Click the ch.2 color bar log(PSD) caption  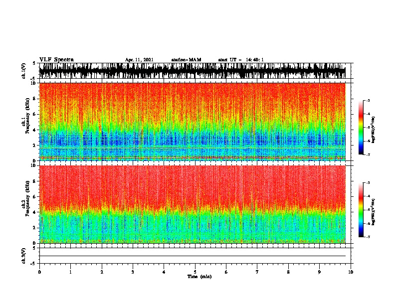click(374, 212)
